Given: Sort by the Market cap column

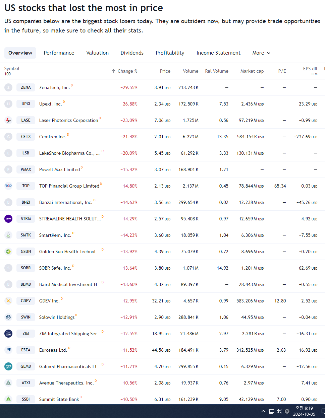Looking at the screenshot, I should click(252, 71).
